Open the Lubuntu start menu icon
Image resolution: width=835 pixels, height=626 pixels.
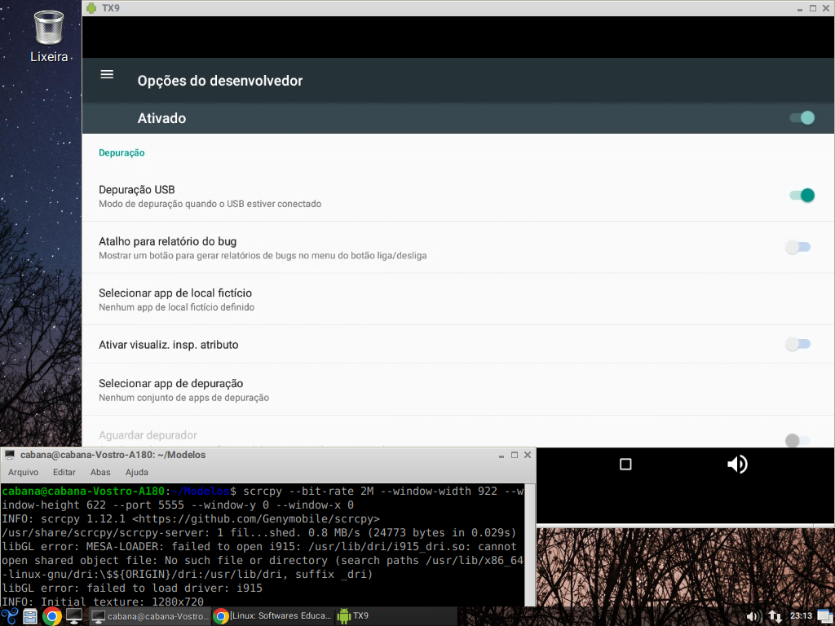(10, 616)
